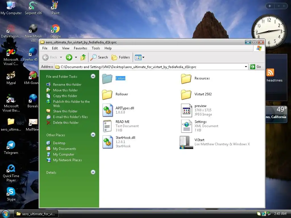Click the New Moon x86 desktop shortcut
Viewport: 291px width, 218px height.
point(33,33)
